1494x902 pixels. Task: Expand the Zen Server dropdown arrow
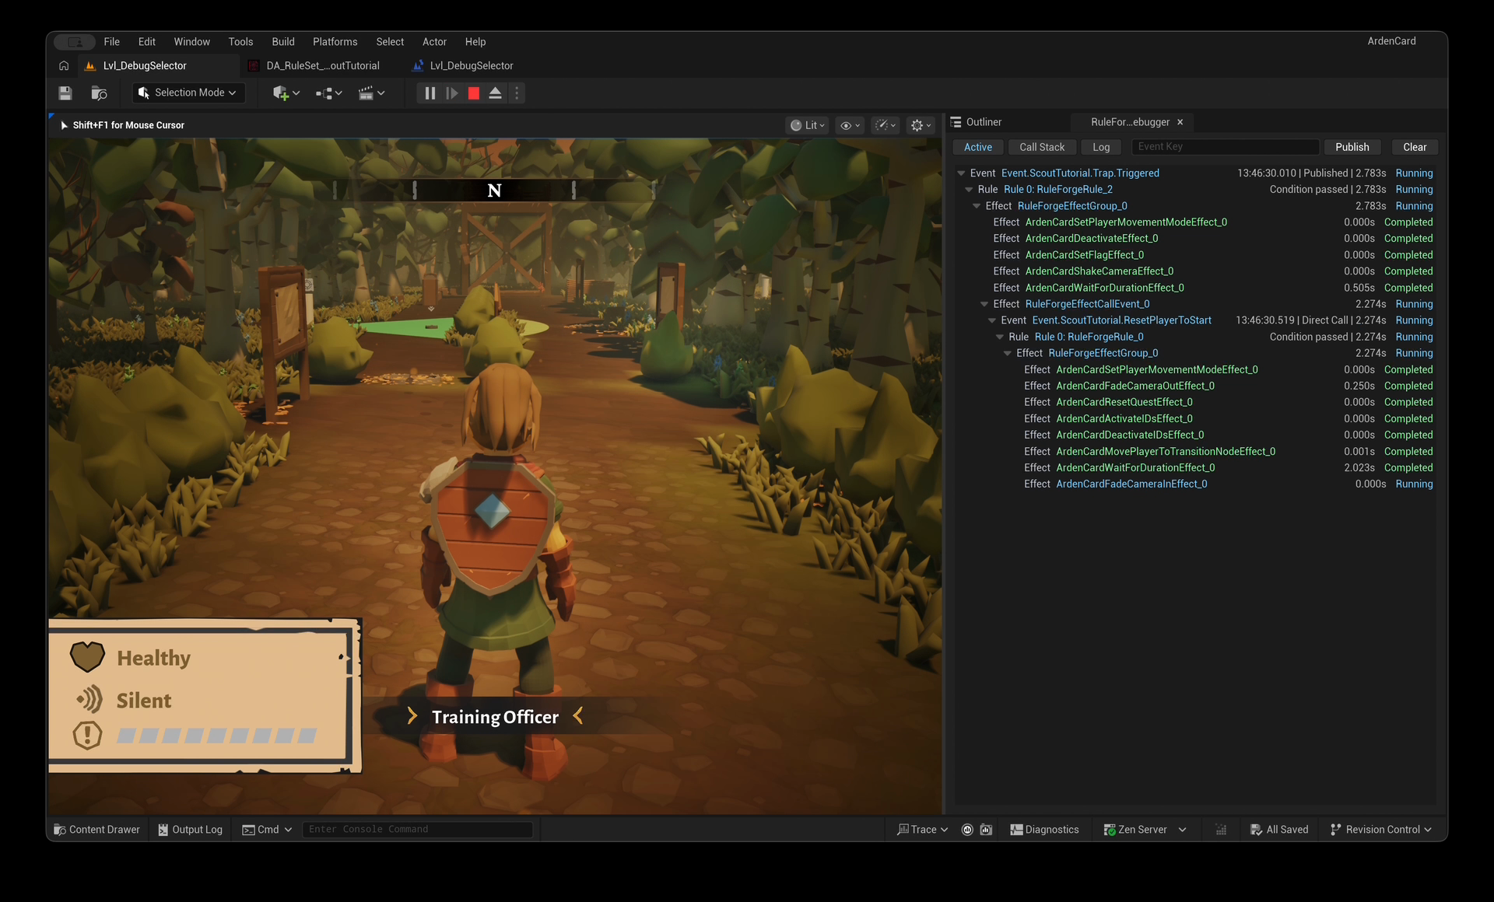click(1183, 830)
